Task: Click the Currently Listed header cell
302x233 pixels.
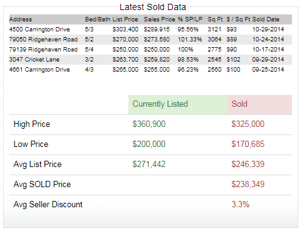Action: point(178,104)
